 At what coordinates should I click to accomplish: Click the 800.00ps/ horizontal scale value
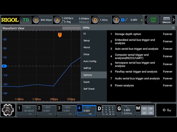tap(46, 20)
